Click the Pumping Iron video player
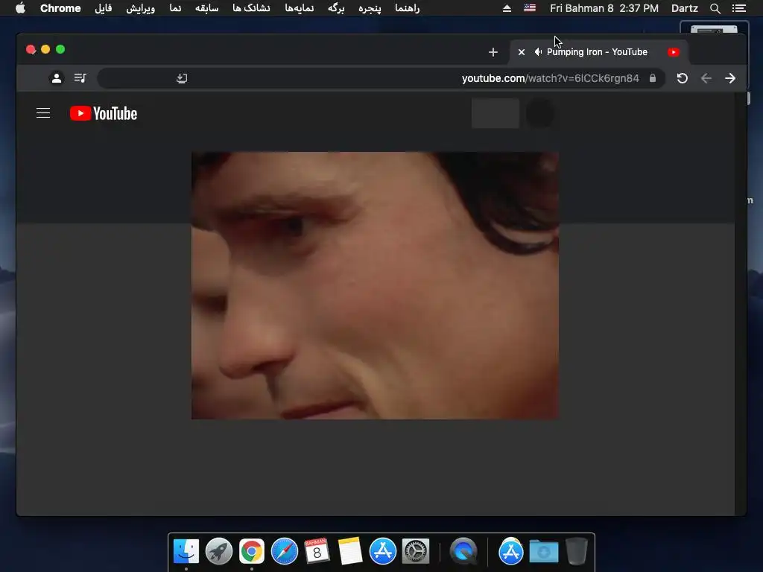 coord(375,285)
